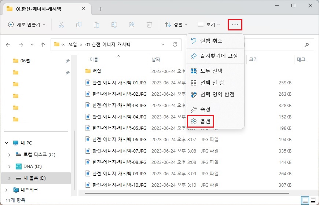
Task: Open address bar history dropdown
Action: pos(163,44)
